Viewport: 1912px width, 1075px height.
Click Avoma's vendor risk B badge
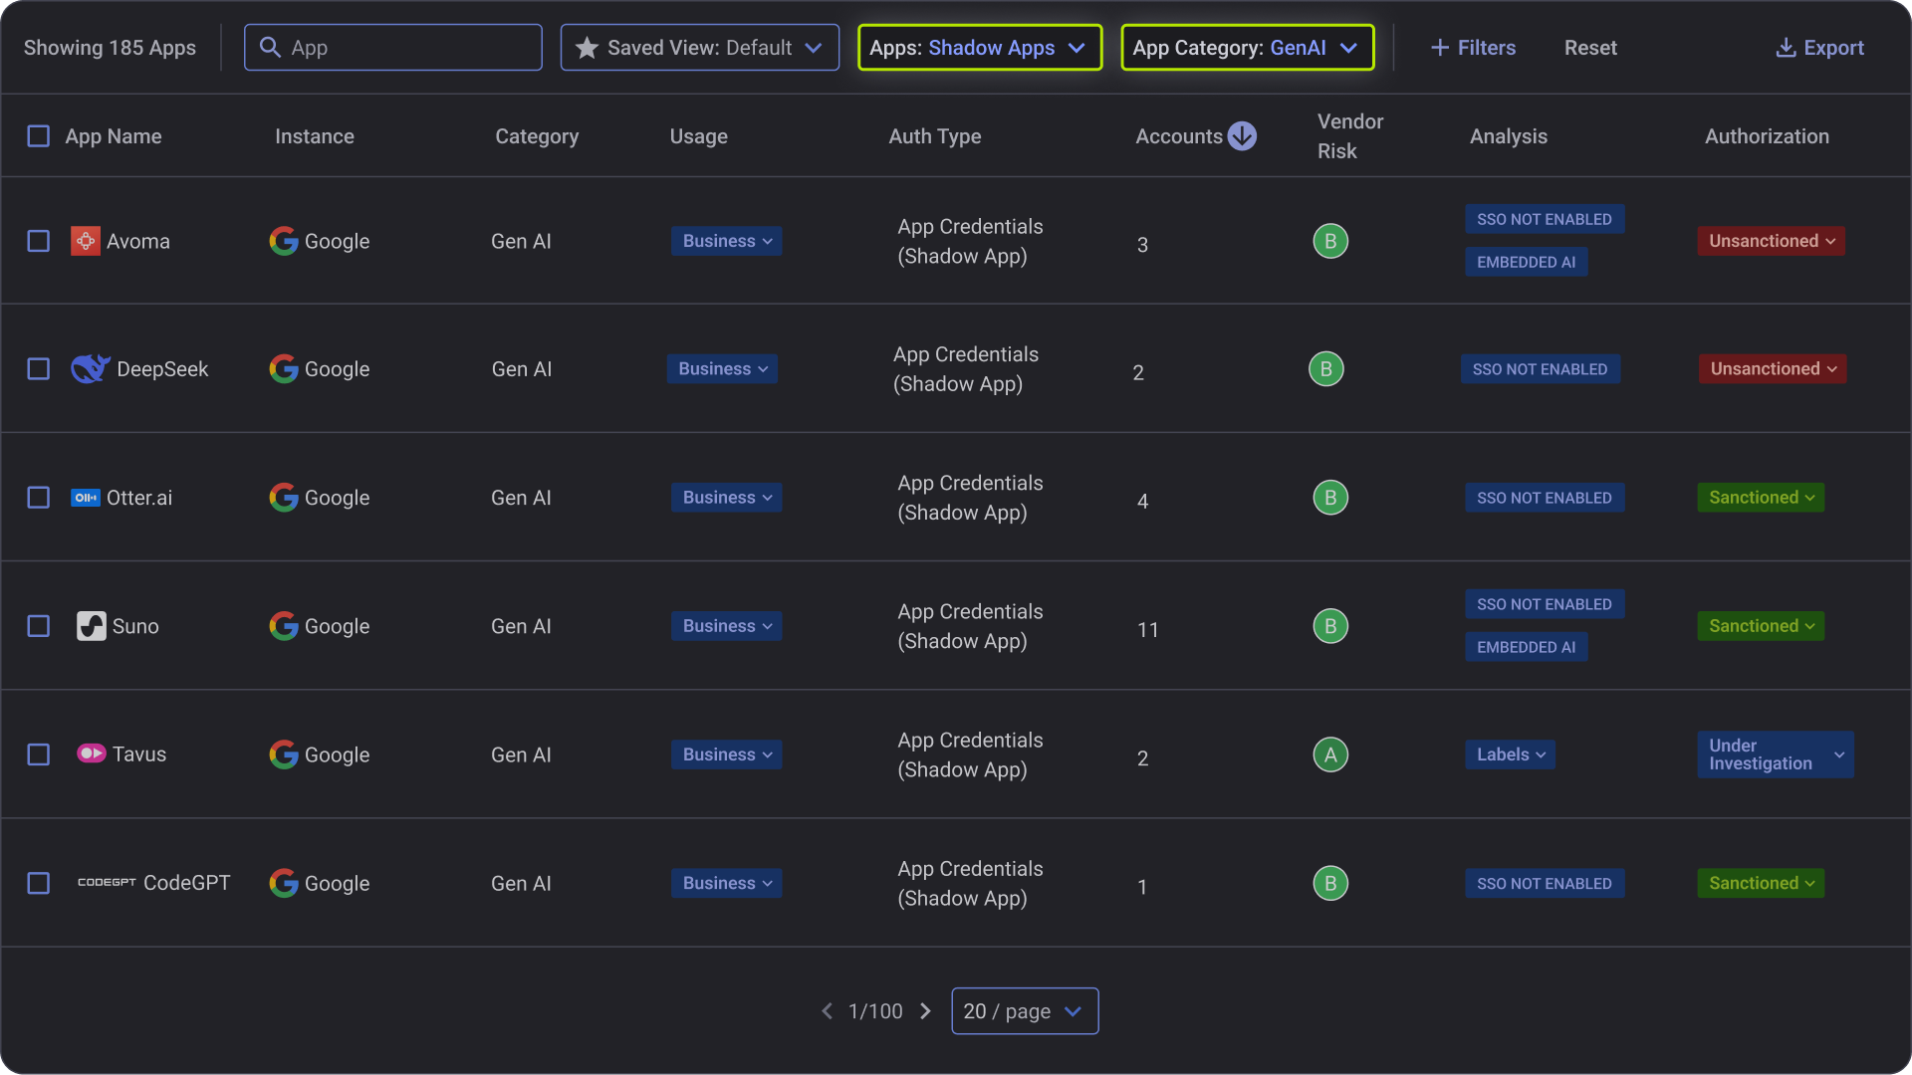(1330, 241)
